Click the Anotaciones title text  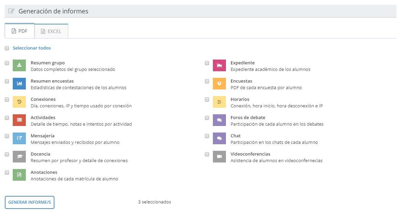44,172
